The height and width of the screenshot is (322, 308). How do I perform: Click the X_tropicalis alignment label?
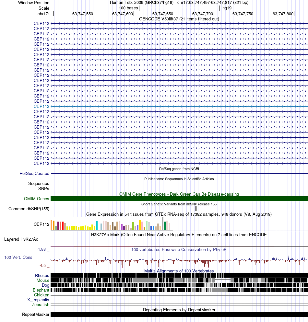pos(38,300)
